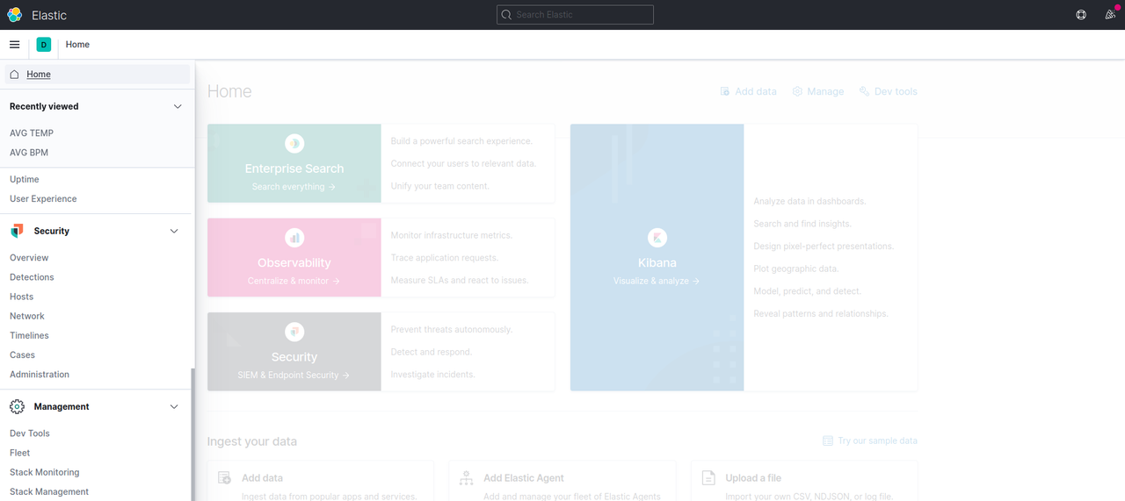Click the Enterprise Search card icon

294,143
